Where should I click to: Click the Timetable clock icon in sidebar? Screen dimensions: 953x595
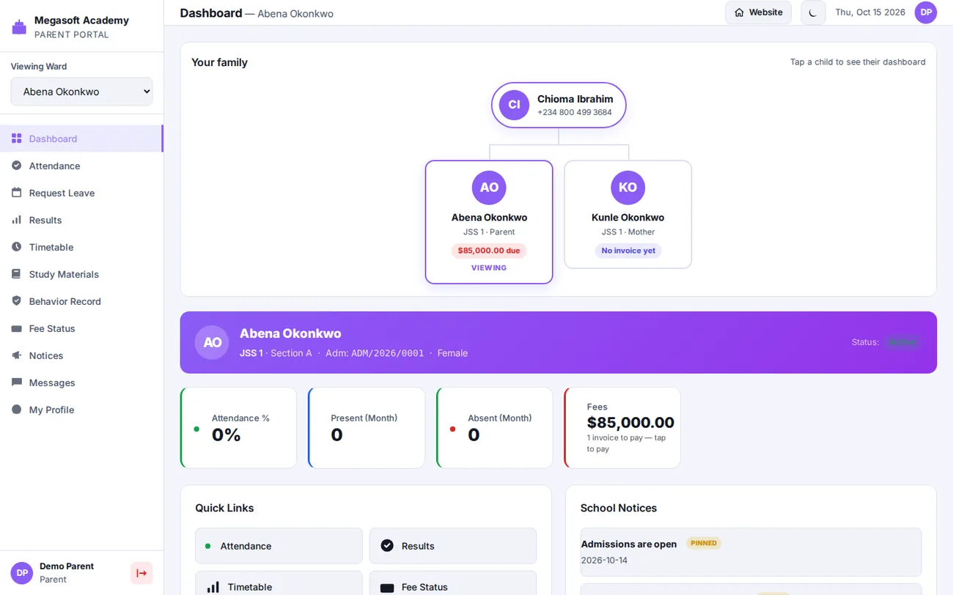tap(16, 247)
